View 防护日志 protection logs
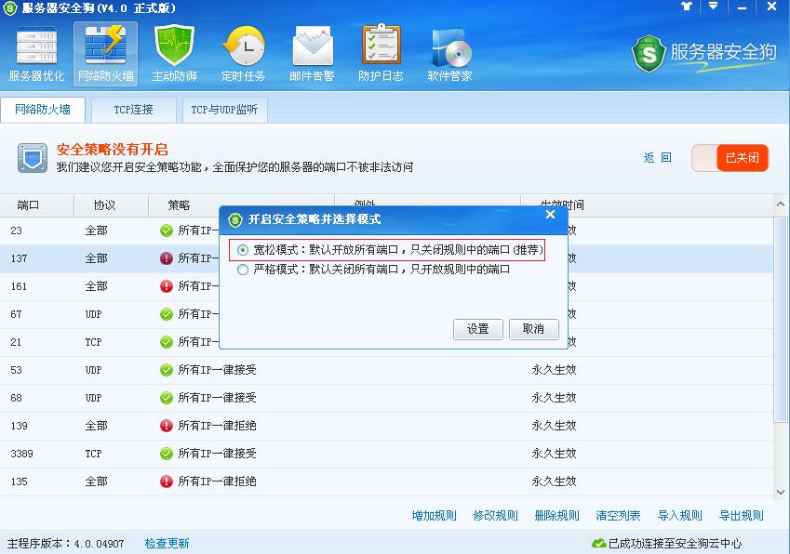790x554 pixels. (x=381, y=51)
